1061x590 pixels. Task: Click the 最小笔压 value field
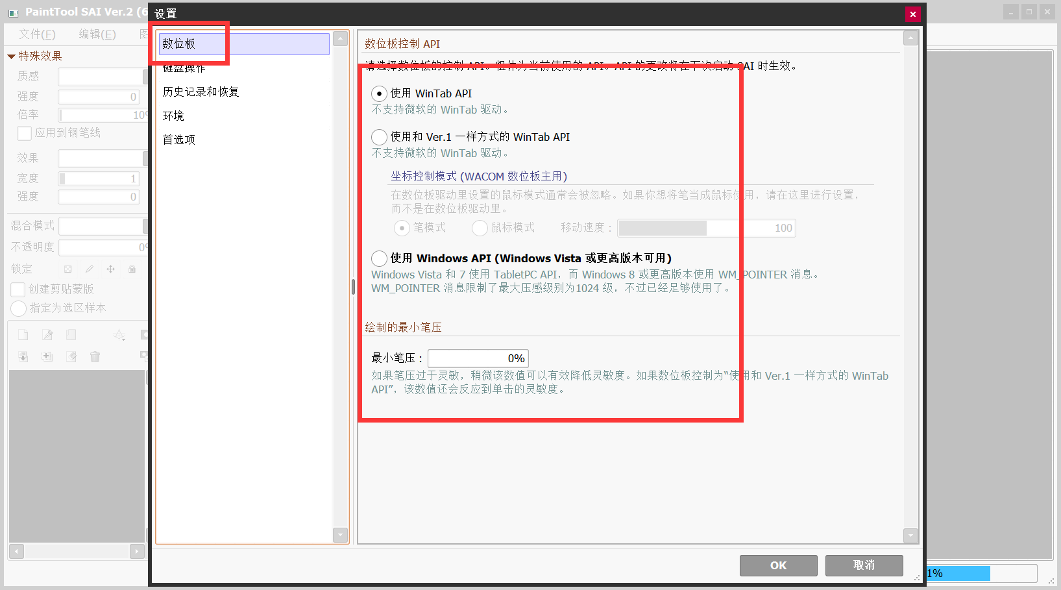[478, 358]
